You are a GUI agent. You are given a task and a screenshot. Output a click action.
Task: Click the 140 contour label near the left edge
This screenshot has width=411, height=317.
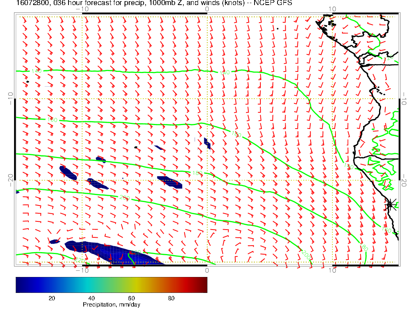click(x=36, y=71)
